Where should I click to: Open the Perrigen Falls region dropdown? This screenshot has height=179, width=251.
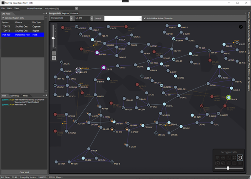click(x=71, y=18)
